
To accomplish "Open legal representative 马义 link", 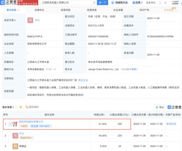I will tap(37, 20).
